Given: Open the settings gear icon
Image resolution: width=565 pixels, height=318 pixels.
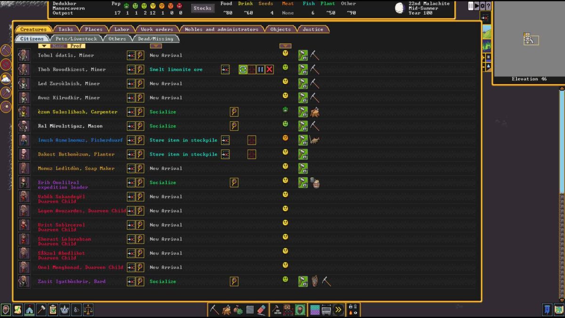Looking at the screenshot, I should pos(483,6).
